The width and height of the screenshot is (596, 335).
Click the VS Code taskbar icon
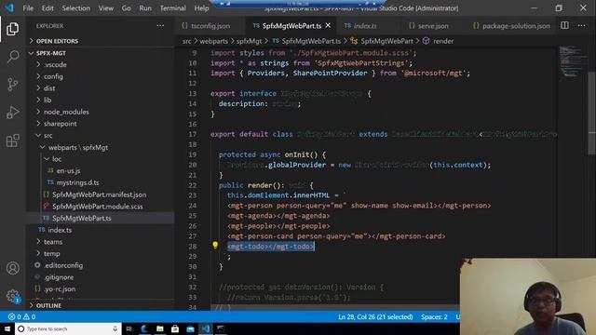[205, 328]
